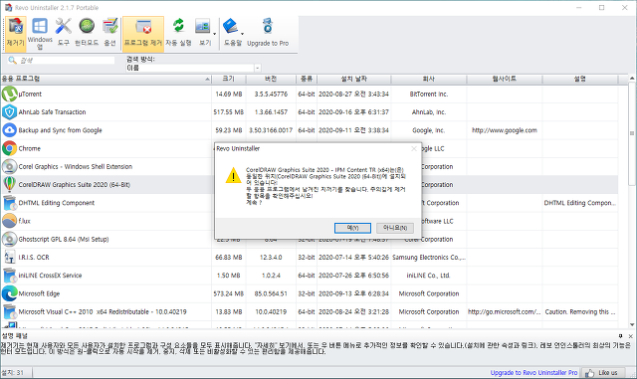This screenshot has width=637, height=379.
Task: Close the description panel (설명 패널)
Action: coord(630,336)
